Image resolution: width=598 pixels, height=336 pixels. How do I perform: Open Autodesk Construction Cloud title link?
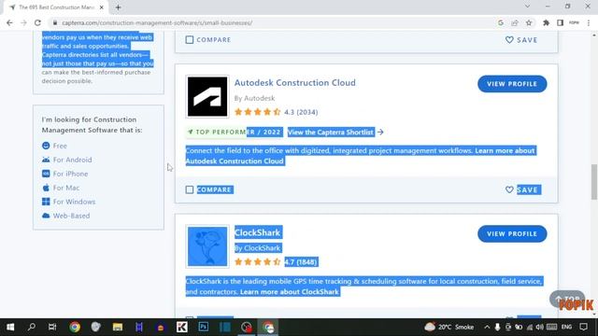[x=295, y=83]
